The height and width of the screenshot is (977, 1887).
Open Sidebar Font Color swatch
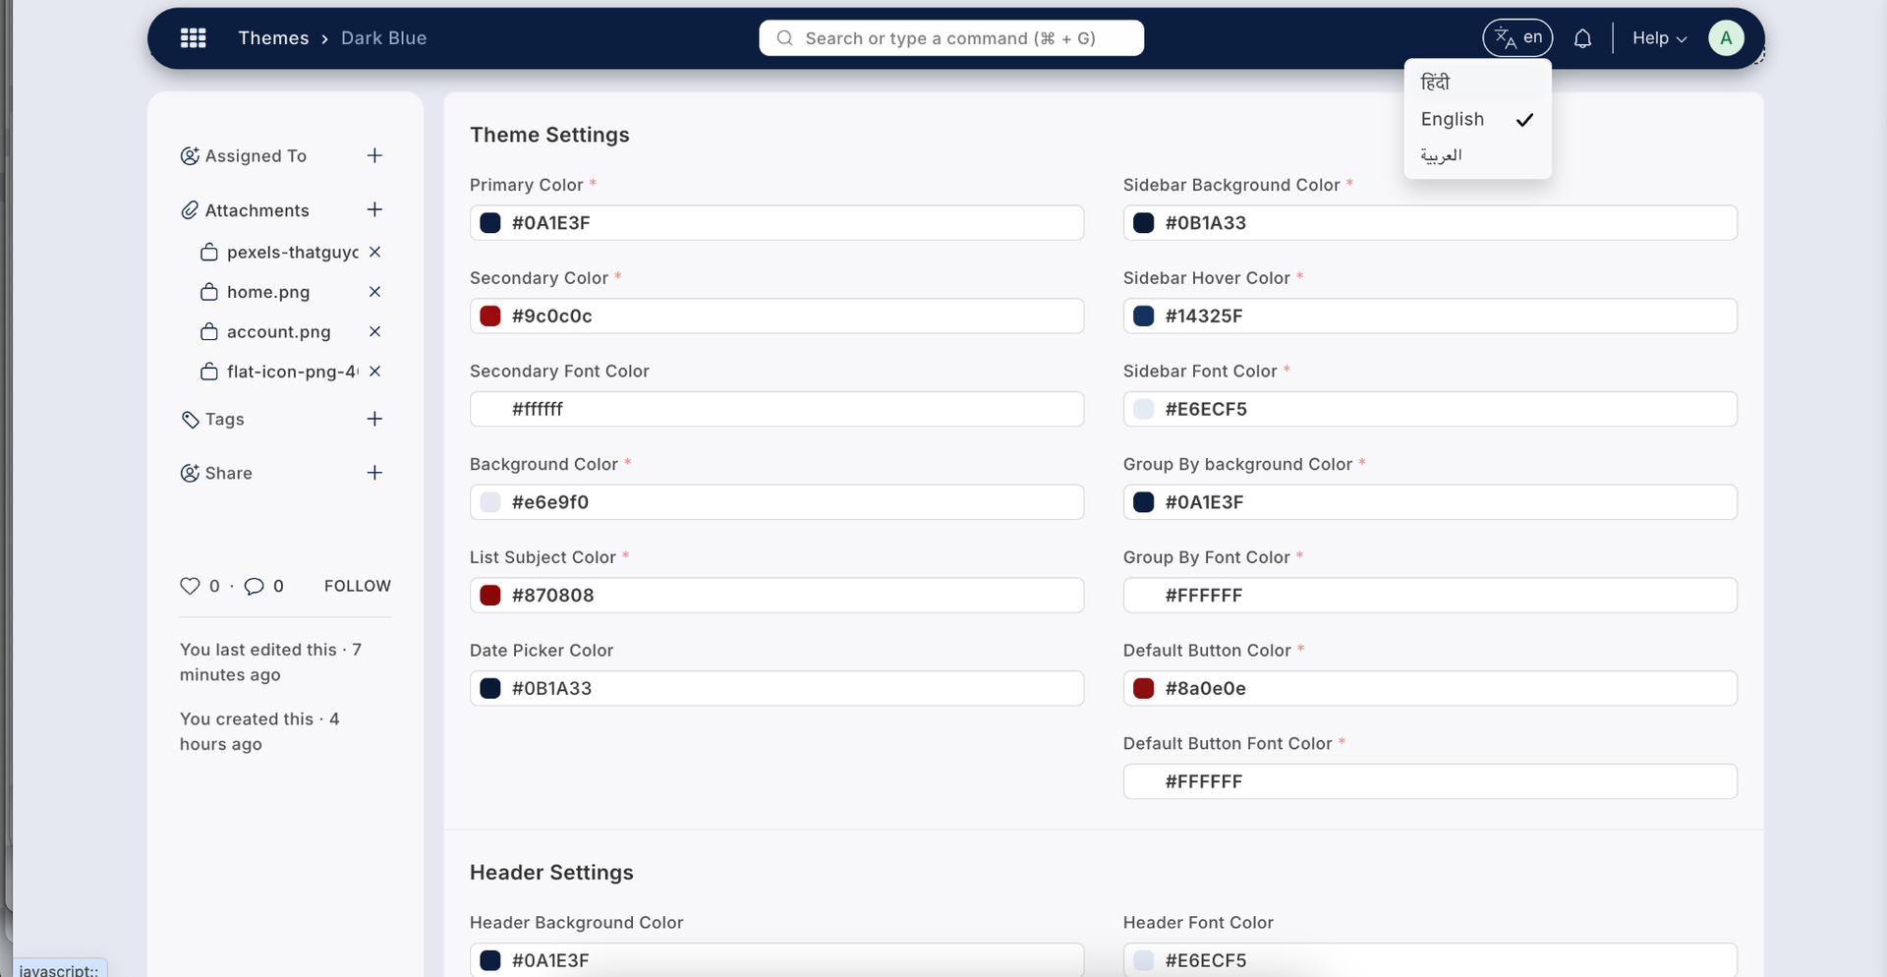[x=1144, y=409]
